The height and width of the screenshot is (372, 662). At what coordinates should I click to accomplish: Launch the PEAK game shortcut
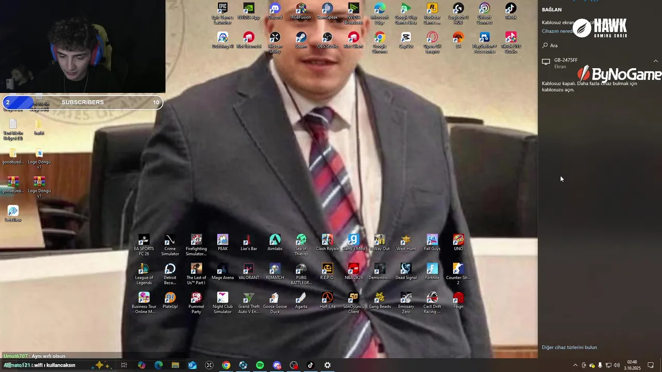pos(222,243)
